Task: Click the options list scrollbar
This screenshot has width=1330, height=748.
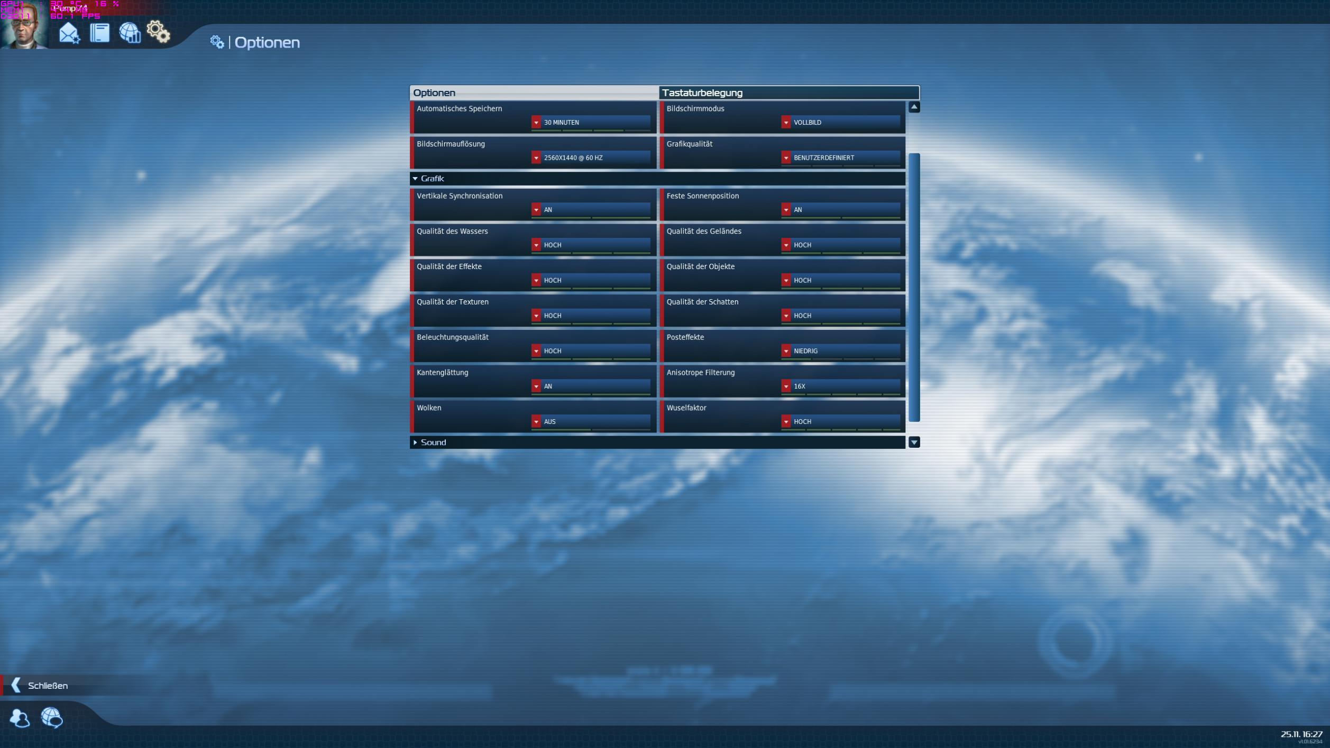Action: click(914, 287)
